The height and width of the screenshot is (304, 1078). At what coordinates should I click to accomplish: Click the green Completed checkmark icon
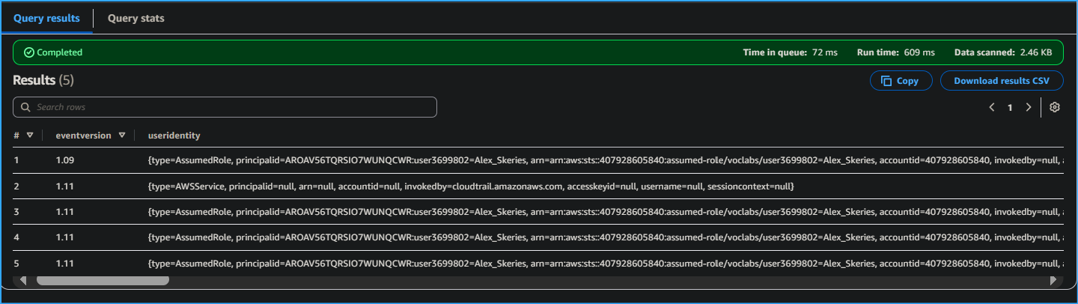(x=28, y=52)
